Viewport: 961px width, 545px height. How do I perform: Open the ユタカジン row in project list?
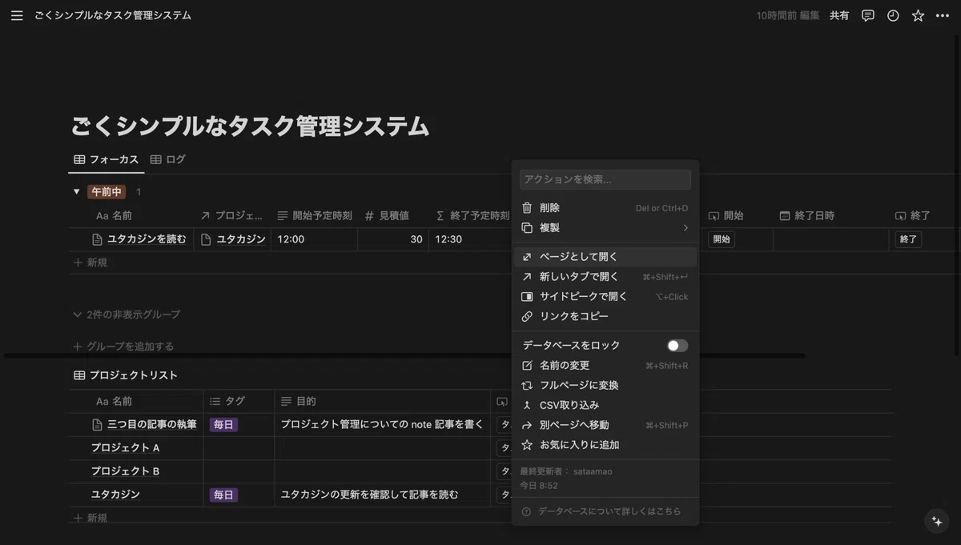115,495
